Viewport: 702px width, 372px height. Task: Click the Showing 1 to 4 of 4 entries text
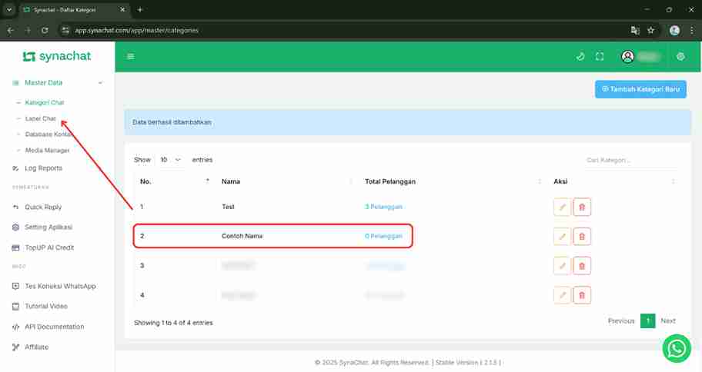(x=173, y=323)
